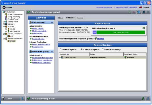Click the exchangevol volume icon
The width and height of the screenshot is (152, 105).
9,31
